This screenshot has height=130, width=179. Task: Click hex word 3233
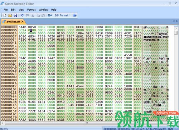(70, 39)
